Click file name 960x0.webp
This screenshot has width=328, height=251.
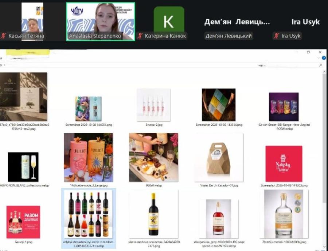(x=154, y=185)
